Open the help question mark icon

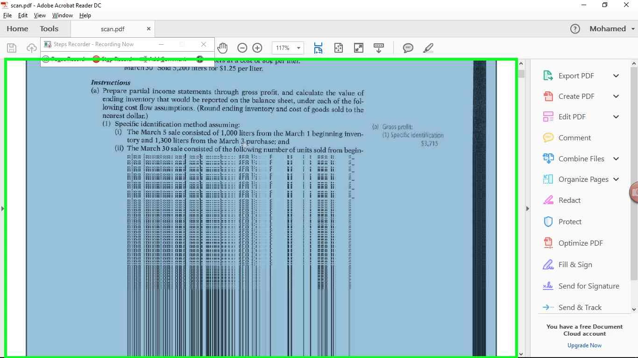point(575,29)
